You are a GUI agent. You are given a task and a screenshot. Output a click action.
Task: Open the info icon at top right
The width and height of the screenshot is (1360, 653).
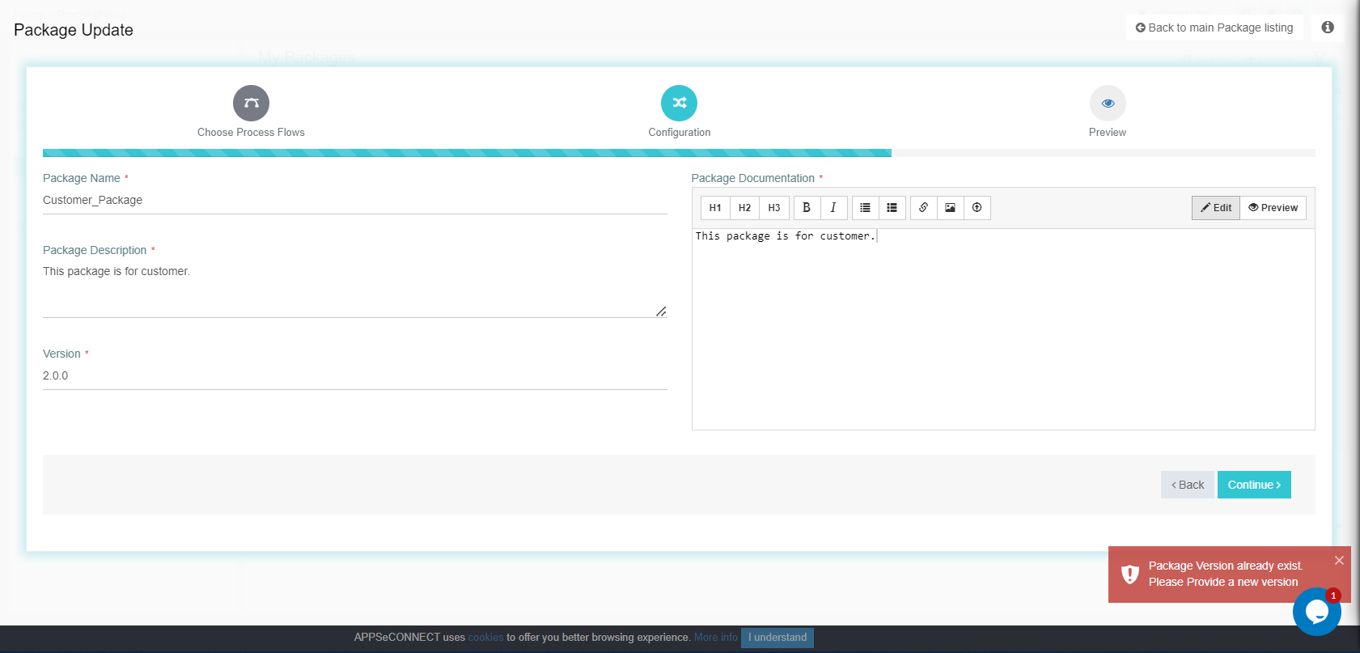(x=1328, y=28)
